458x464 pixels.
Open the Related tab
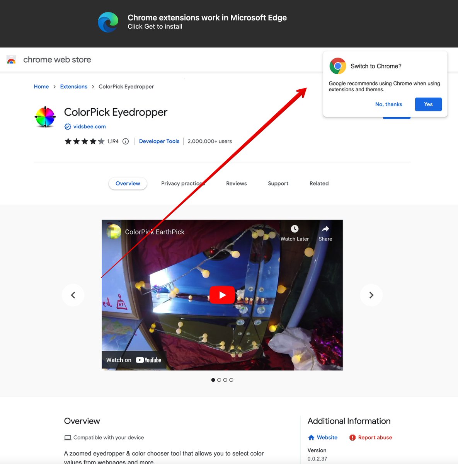tap(319, 184)
